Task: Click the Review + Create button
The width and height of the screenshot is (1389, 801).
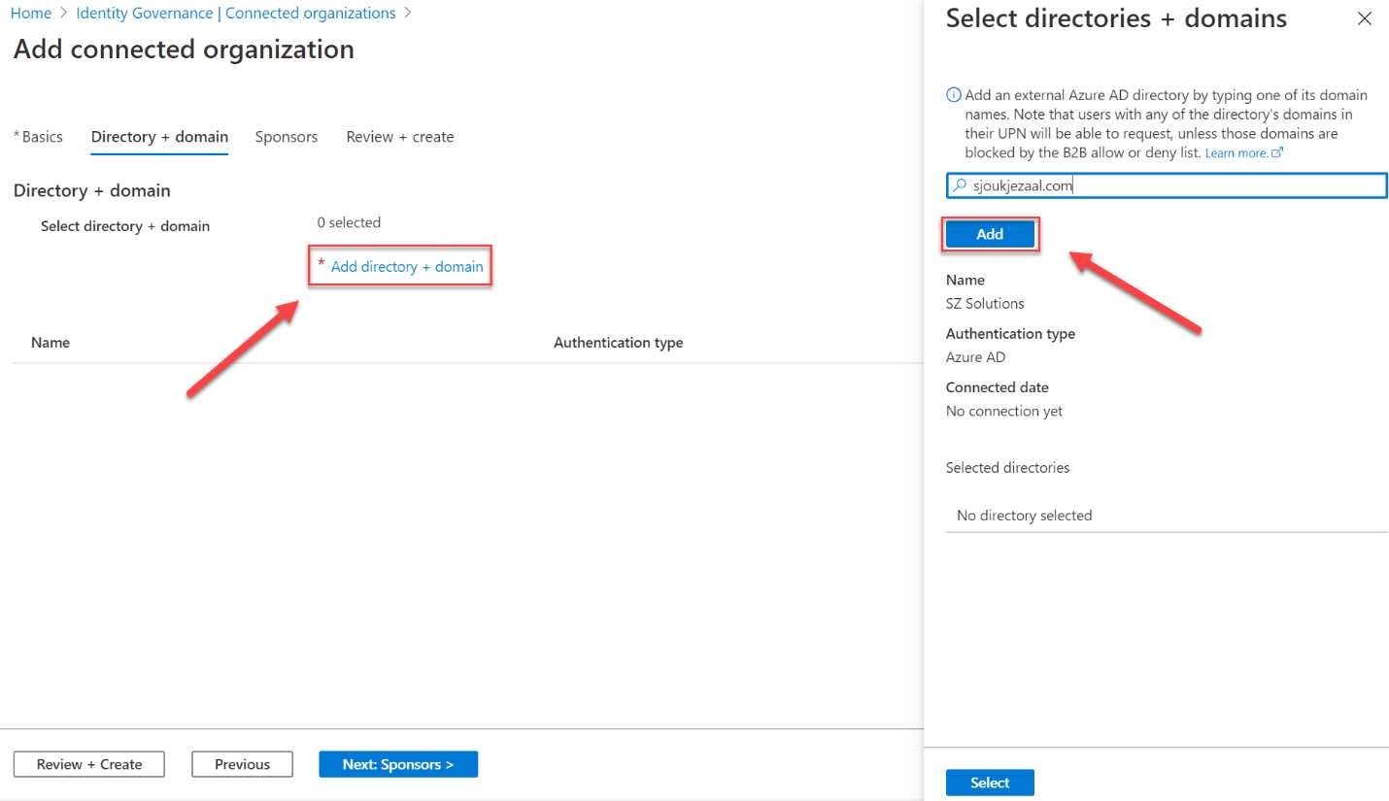Action: (89, 764)
